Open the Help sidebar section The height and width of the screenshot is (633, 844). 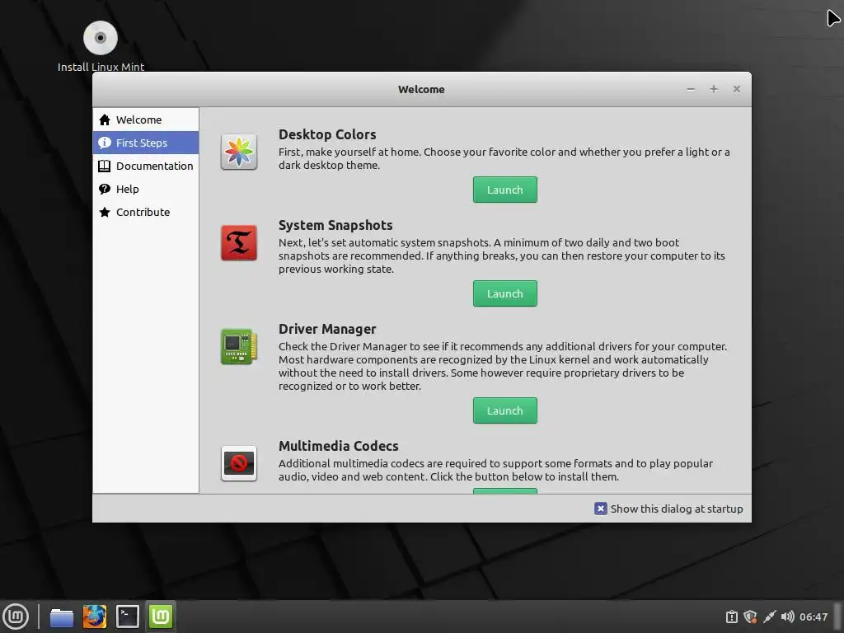[146, 189]
